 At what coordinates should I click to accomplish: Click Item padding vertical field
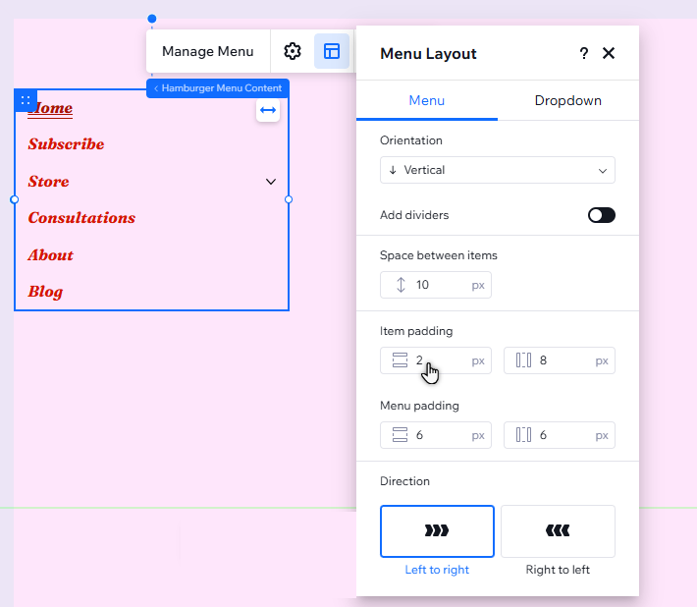436,360
